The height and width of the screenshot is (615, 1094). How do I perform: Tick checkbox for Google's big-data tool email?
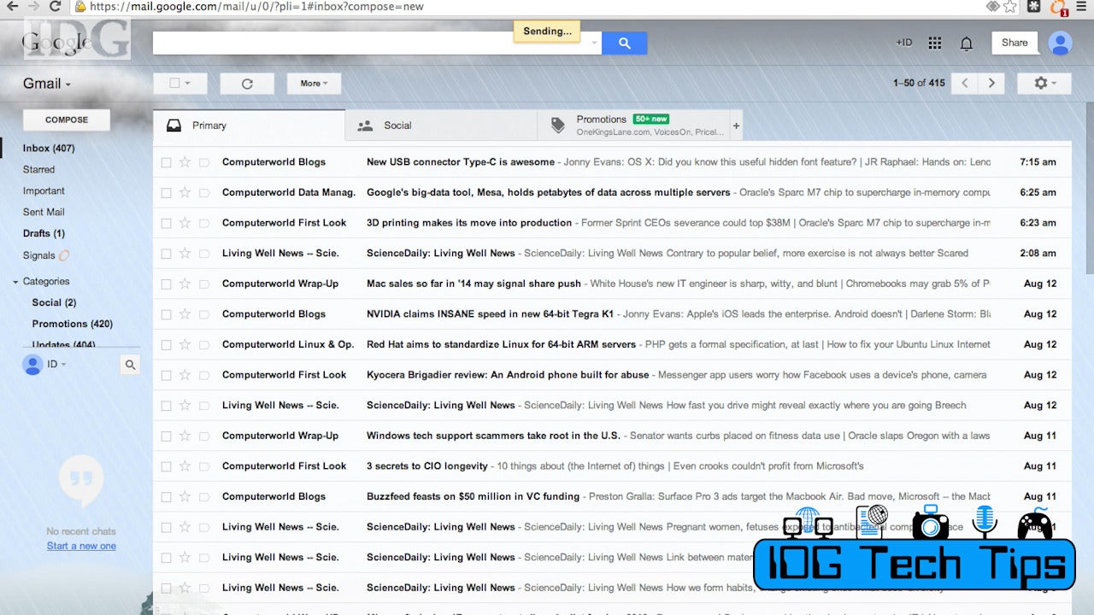(x=167, y=192)
